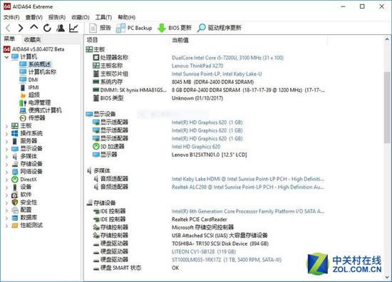
Task: Click the 配置 tree icon
Action: (x=15, y=210)
